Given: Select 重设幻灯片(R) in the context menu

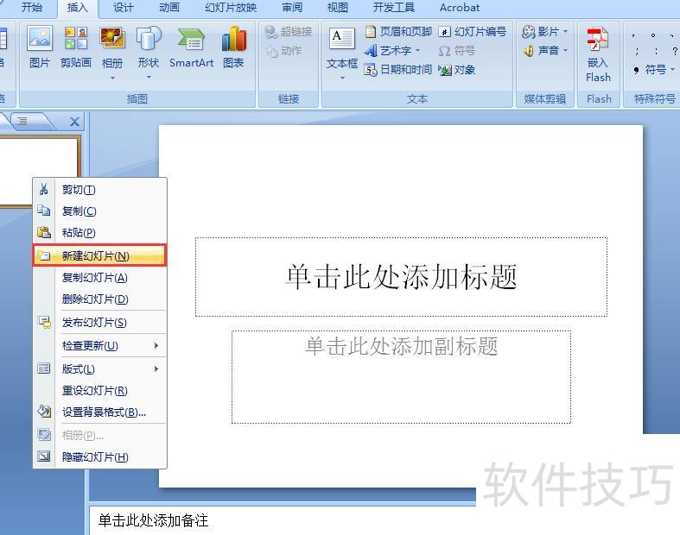Looking at the screenshot, I should [99, 390].
